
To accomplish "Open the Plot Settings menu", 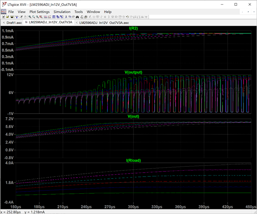I will [39, 12].
